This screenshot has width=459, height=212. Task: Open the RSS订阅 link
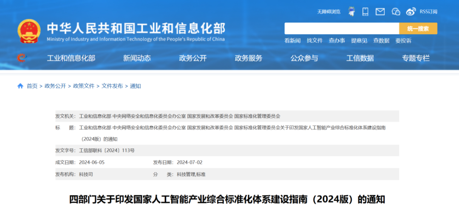pos(428,12)
